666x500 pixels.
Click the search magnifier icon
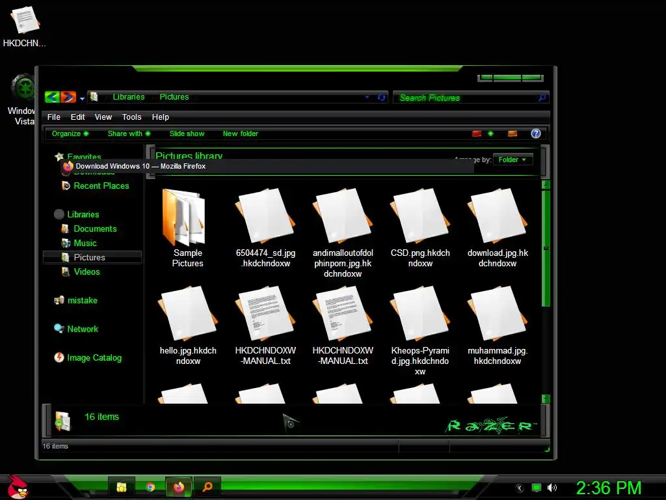coord(542,98)
